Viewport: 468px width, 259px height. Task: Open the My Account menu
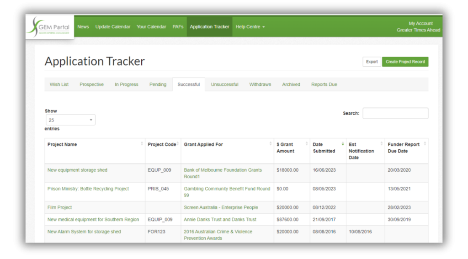click(x=420, y=23)
